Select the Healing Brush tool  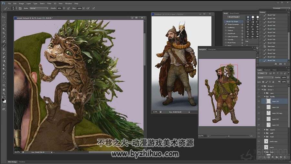point(4,41)
